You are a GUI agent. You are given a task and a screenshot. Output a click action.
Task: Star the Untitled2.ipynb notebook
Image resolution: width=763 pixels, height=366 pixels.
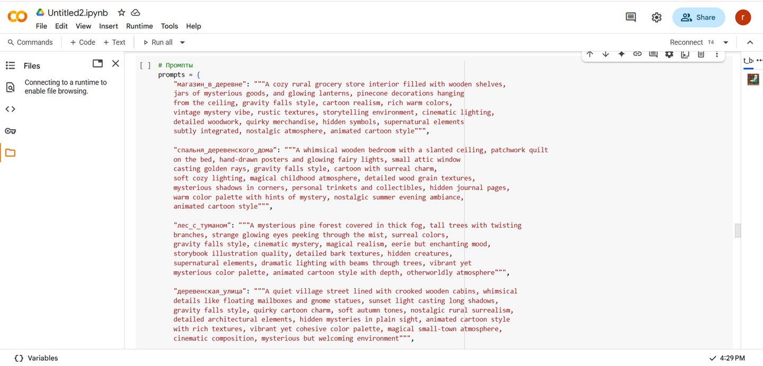[x=121, y=13]
